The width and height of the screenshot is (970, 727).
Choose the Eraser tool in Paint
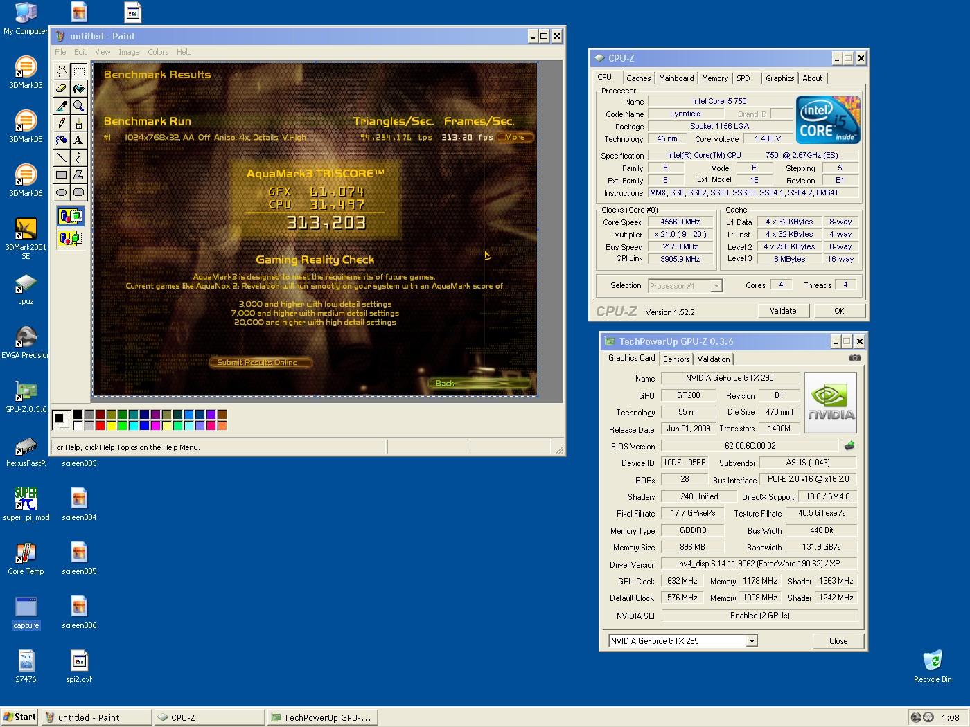pyautogui.click(x=62, y=89)
